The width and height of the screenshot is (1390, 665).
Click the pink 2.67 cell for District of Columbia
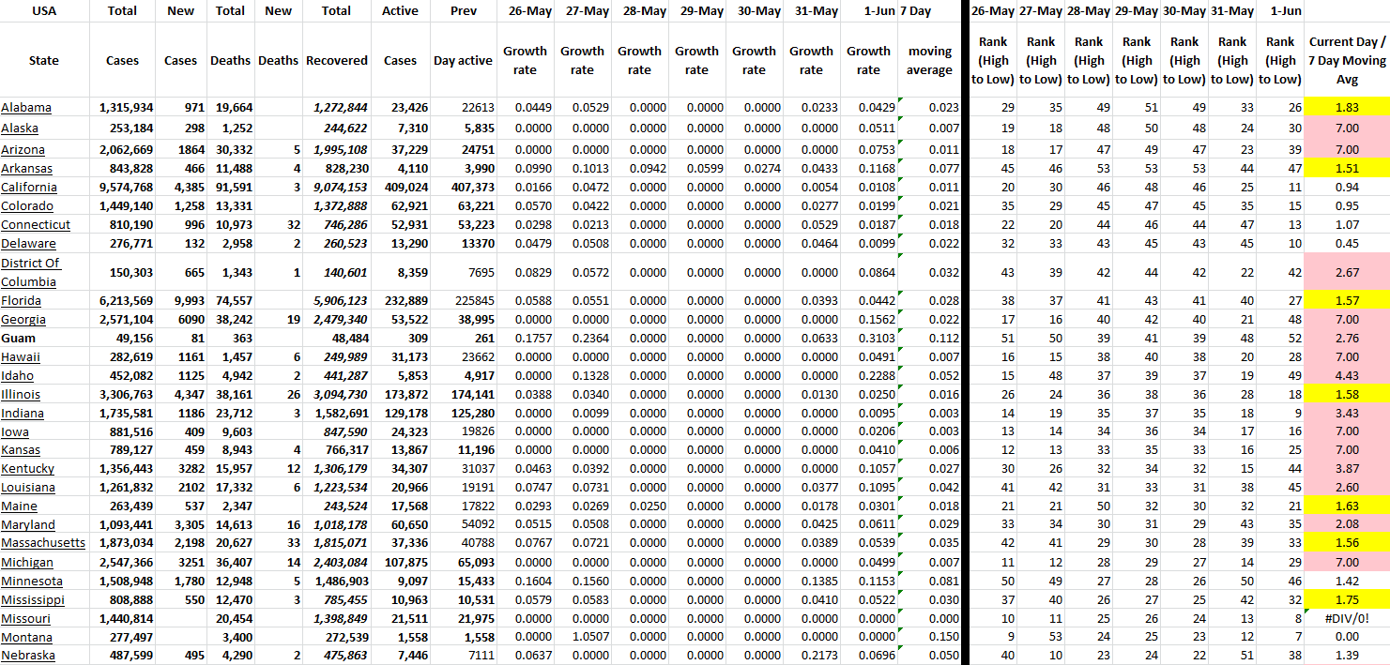click(1347, 272)
